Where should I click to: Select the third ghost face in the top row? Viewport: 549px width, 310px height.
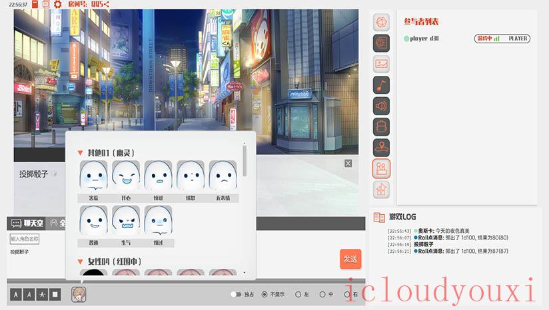[x=158, y=176]
